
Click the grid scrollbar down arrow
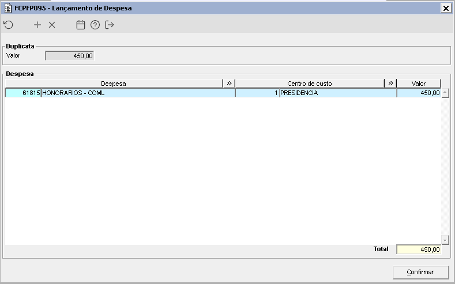point(445,240)
